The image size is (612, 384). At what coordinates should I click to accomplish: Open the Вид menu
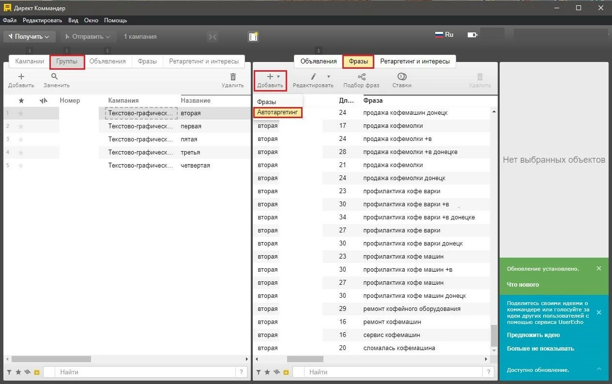point(73,20)
